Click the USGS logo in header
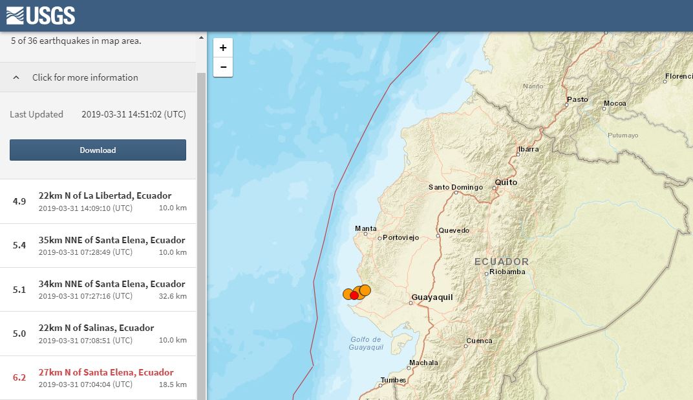The width and height of the screenshot is (693, 400). point(41,15)
